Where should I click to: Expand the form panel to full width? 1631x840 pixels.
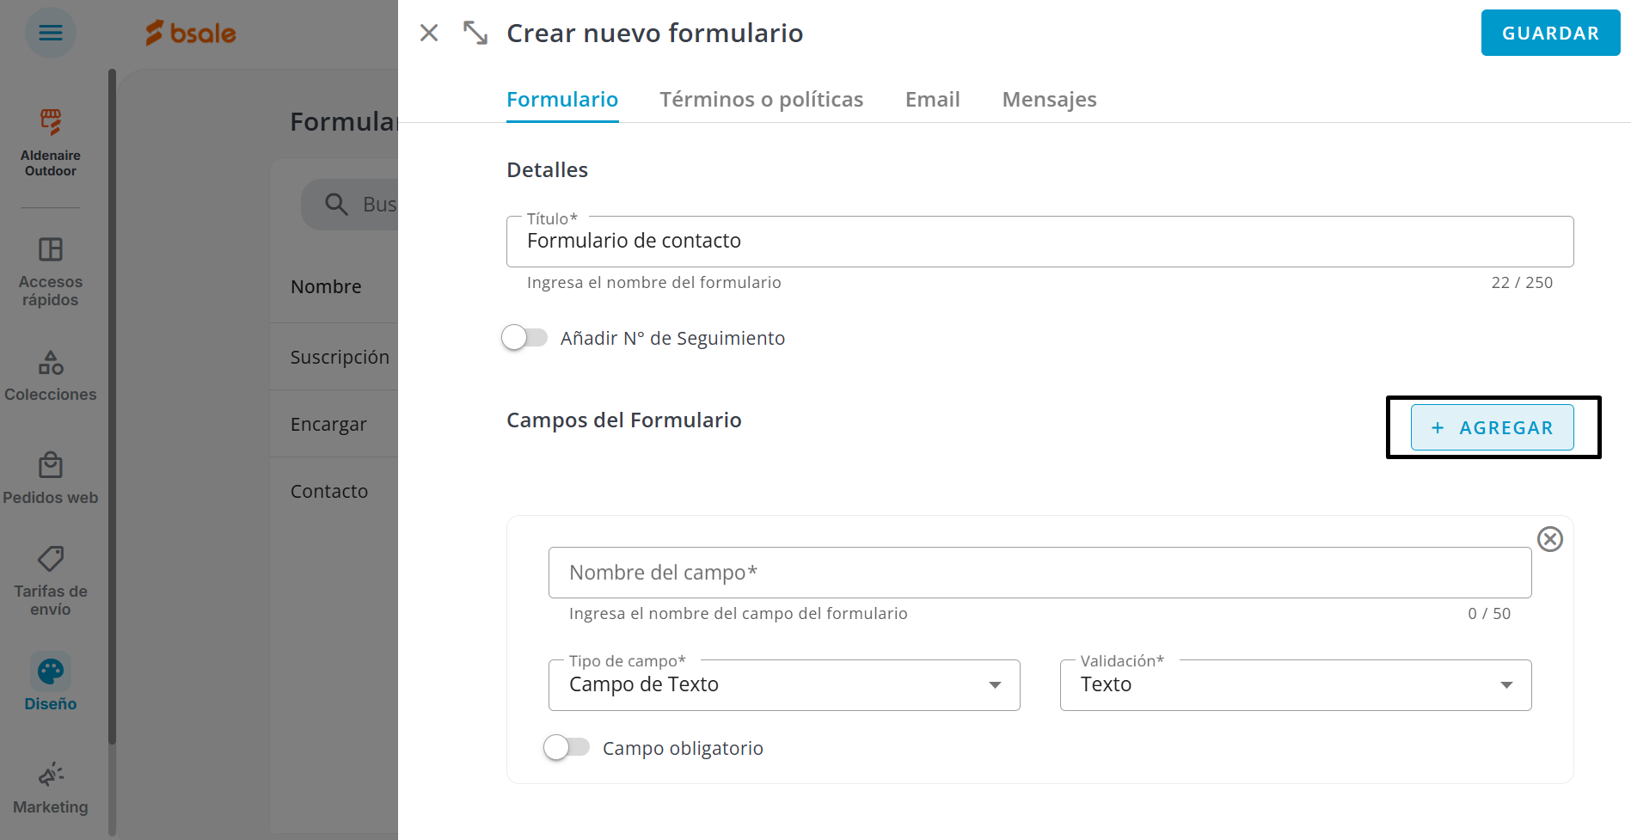[475, 33]
